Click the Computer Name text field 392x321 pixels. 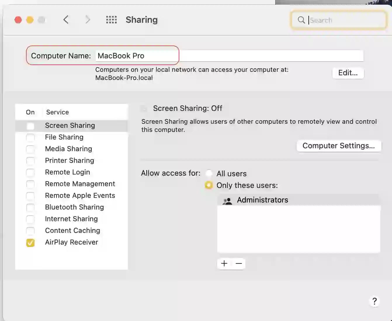229,56
